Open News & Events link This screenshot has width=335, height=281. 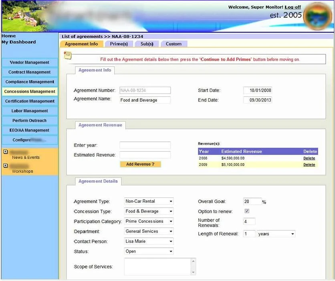pyautogui.click(x=26, y=157)
